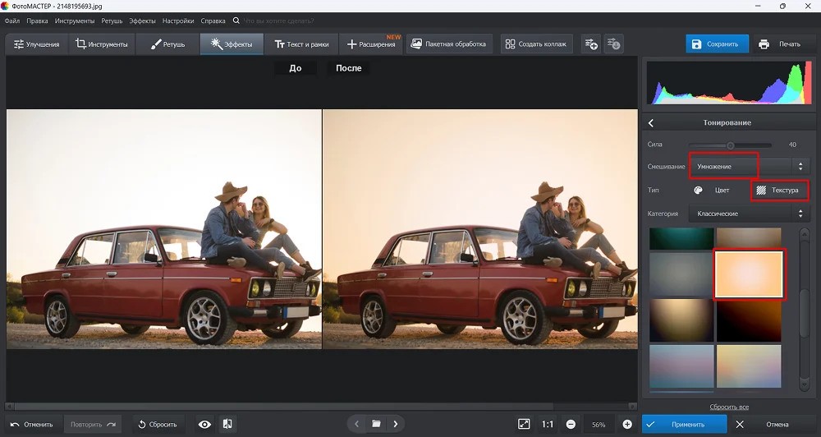The width and height of the screenshot is (821, 437).
Task: Go back using the Тонирование panel arrow
Action: 651,122
